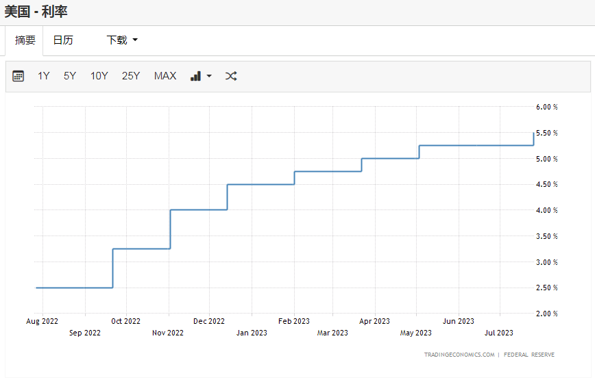Viewport: 595px width, 382px height.
Task: Click the Apr 2023 axis label
Action: pos(374,321)
